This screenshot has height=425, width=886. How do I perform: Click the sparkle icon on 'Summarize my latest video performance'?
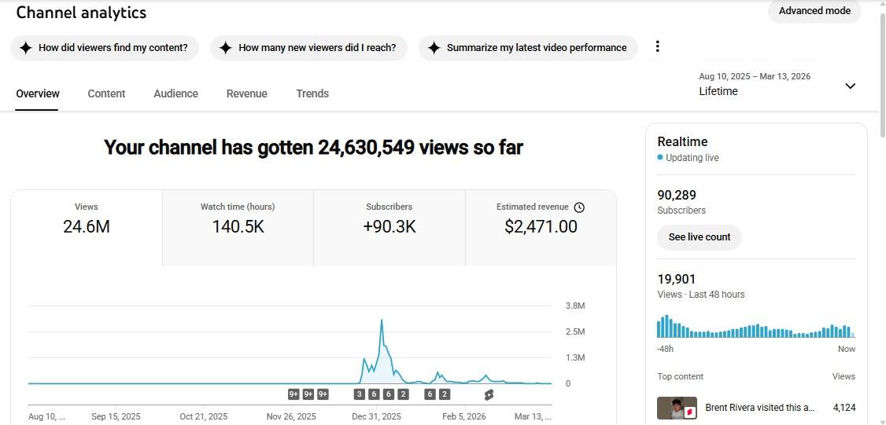[434, 48]
